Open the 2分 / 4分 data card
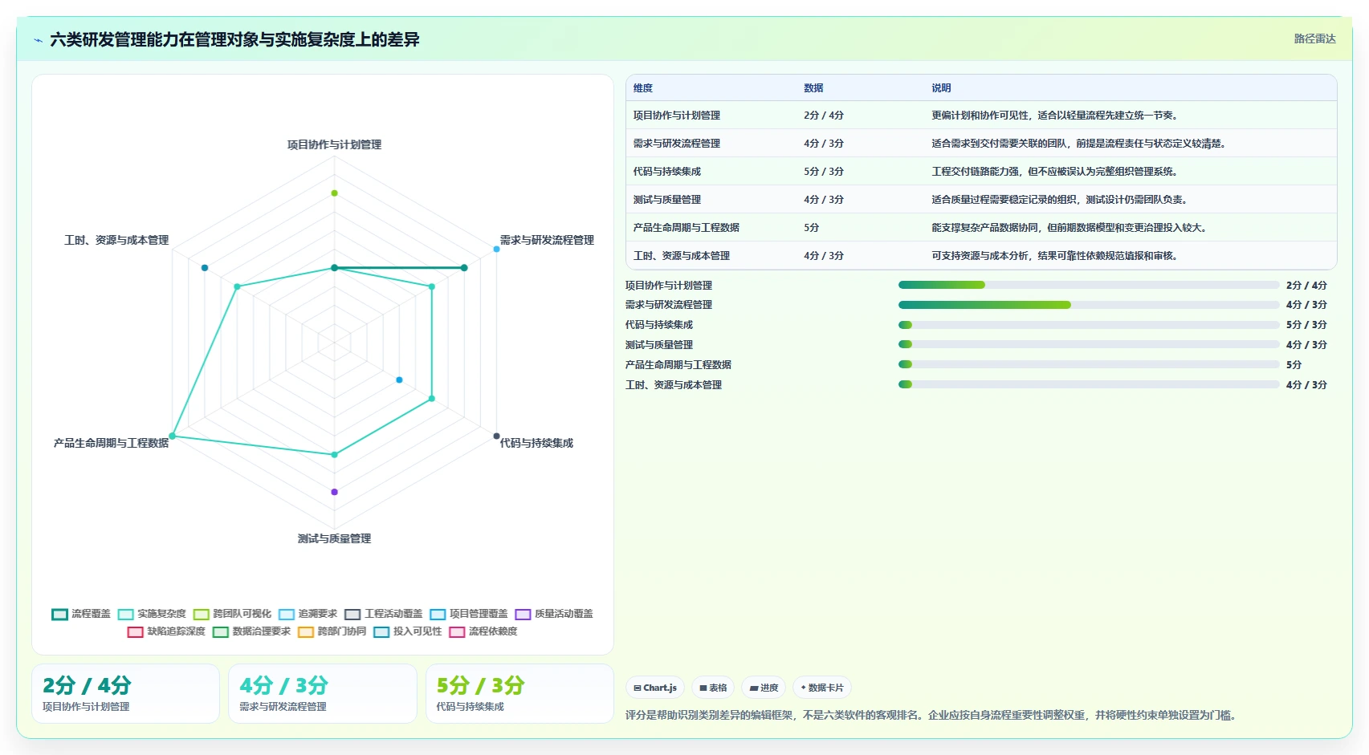Screen dimensions: 1369x755 click(125, 693)
